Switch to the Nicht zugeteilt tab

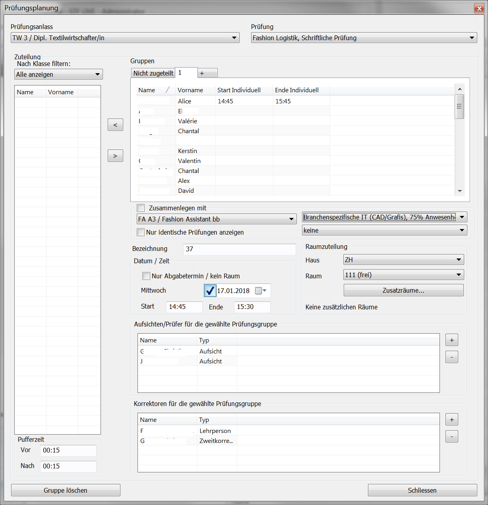153,73
